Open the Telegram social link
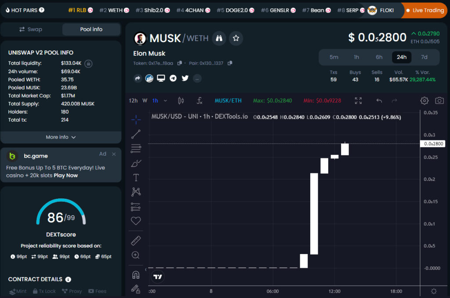 tap(173, 78)
